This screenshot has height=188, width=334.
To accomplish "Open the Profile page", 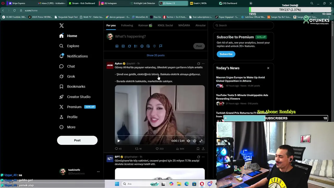I will click(68, 117).
